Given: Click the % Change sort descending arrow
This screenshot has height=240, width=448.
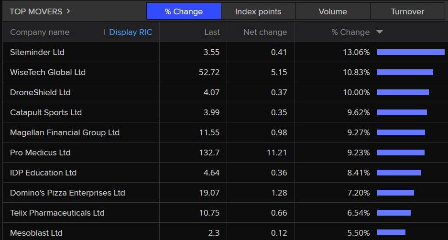Looking at the screenshot, I should (x=380, y=32).
